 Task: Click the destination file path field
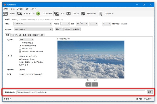80,92
